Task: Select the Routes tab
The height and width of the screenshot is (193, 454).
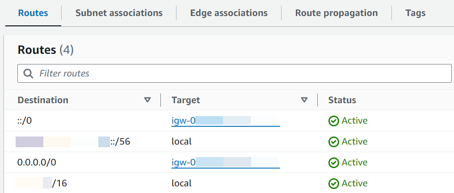Action: pyautogui.click(x=33, y=13)
